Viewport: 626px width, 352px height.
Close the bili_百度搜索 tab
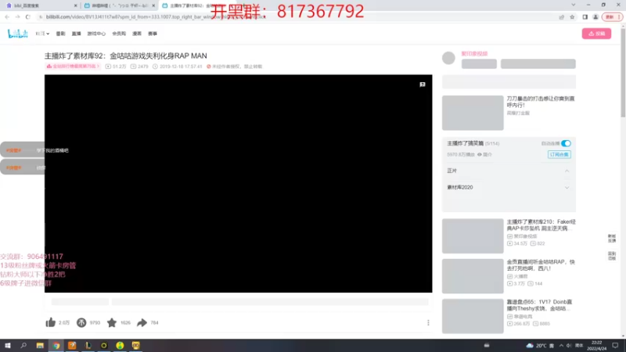[x=75, y=5]
